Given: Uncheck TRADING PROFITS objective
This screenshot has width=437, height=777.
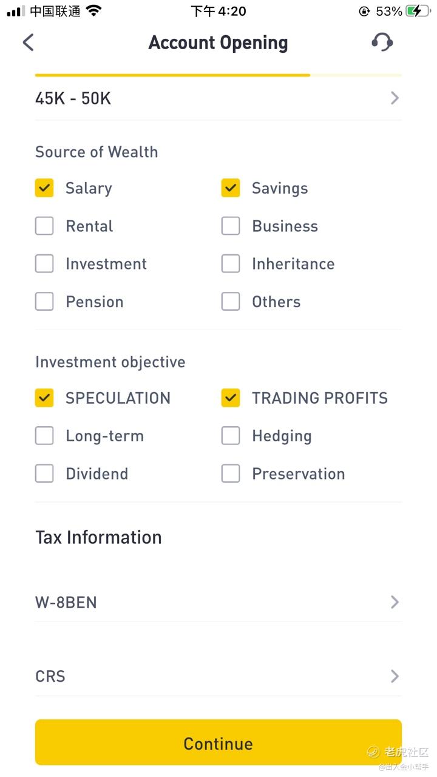Looking at the screenshot, I should coord(231,398).
